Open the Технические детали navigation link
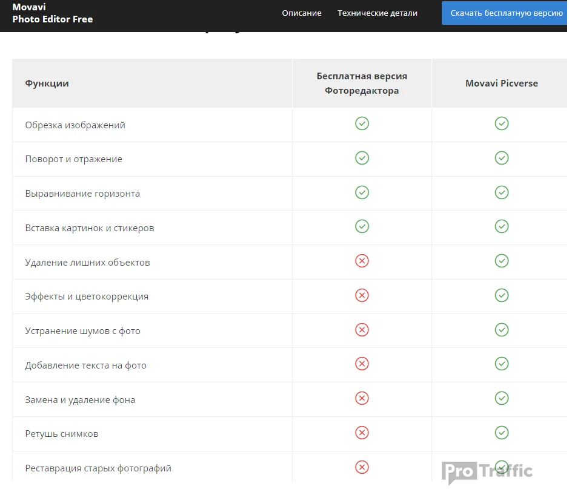The image size is (569, 498). pyautogui.click(x=378, y=13)
